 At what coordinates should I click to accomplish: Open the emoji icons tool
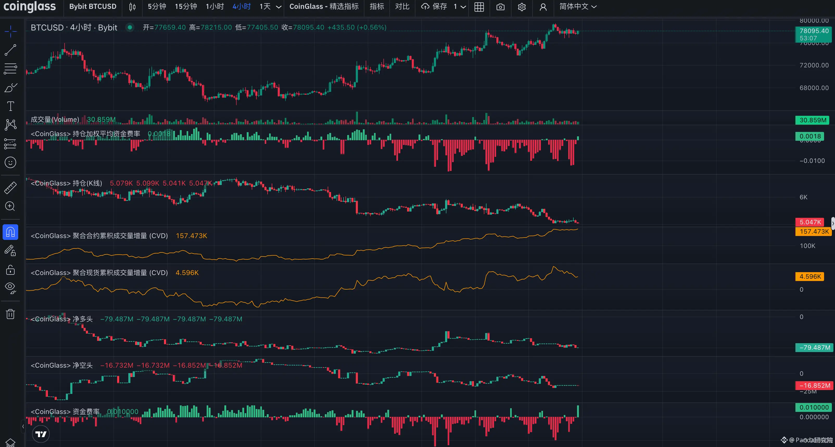pos(10,162)
